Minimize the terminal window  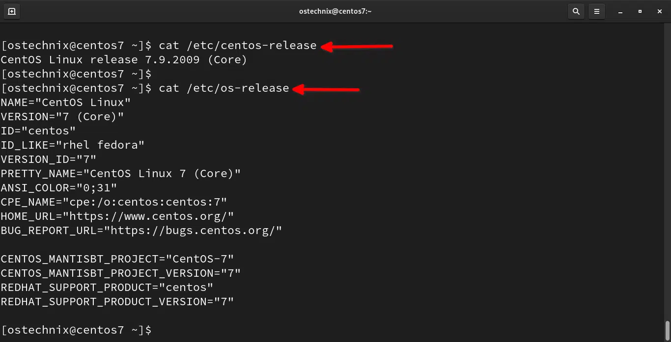click(620, 11)
